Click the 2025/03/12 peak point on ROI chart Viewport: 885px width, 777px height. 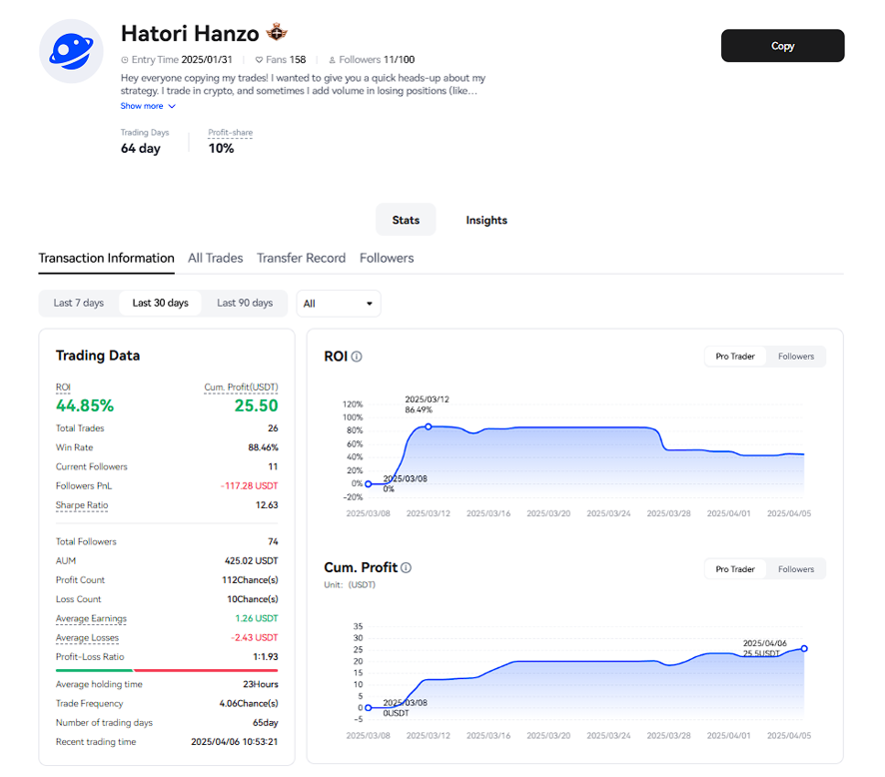(x=429, y=426)
